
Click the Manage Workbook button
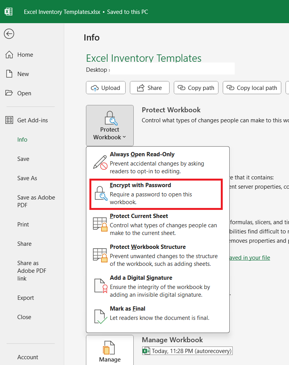[110, 350]
